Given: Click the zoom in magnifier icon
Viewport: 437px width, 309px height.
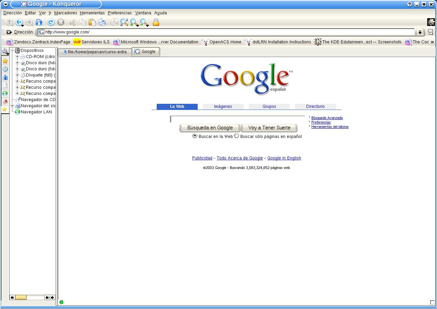Looking at the screenshot, I should coord(134,23).
